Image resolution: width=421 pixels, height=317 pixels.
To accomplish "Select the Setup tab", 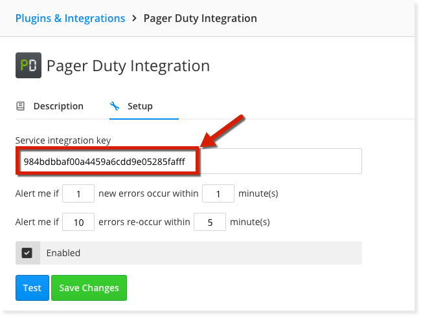I will point(144,106).
